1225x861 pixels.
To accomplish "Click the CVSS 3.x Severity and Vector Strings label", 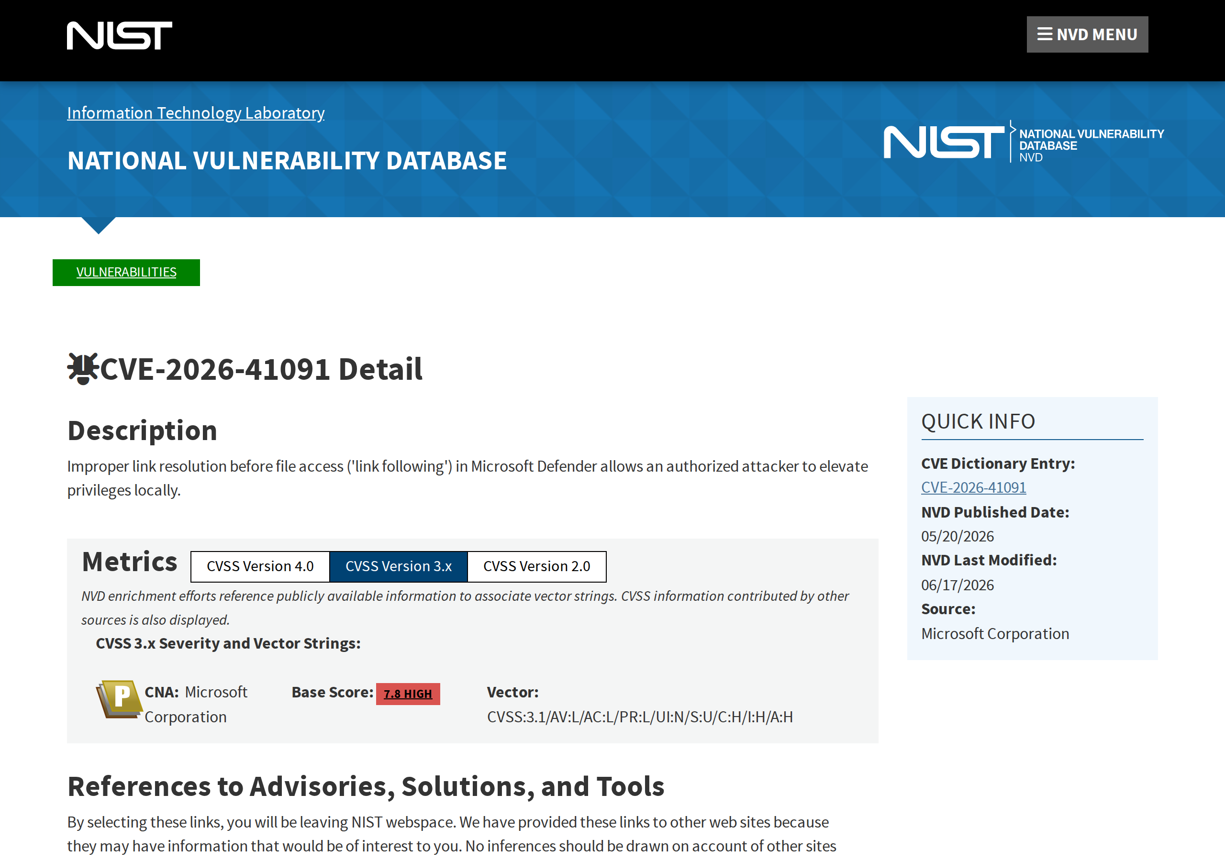I will pyautogui.click(x=228, y=643).
